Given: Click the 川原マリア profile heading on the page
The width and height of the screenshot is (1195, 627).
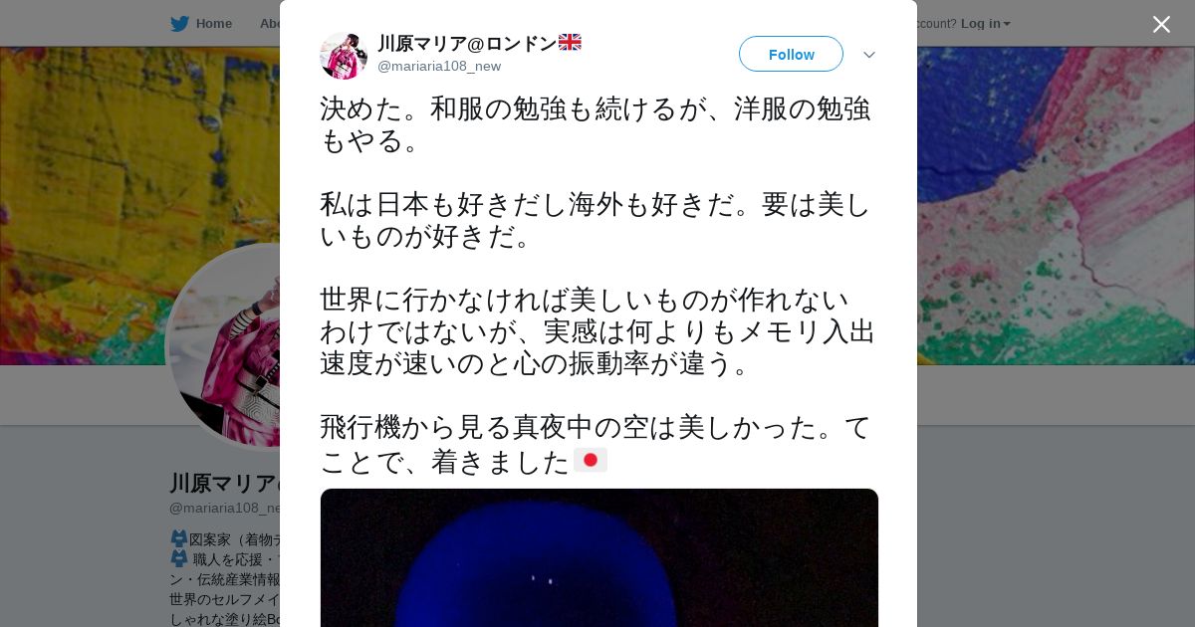Looking at the screenshot, I should 224,484.
